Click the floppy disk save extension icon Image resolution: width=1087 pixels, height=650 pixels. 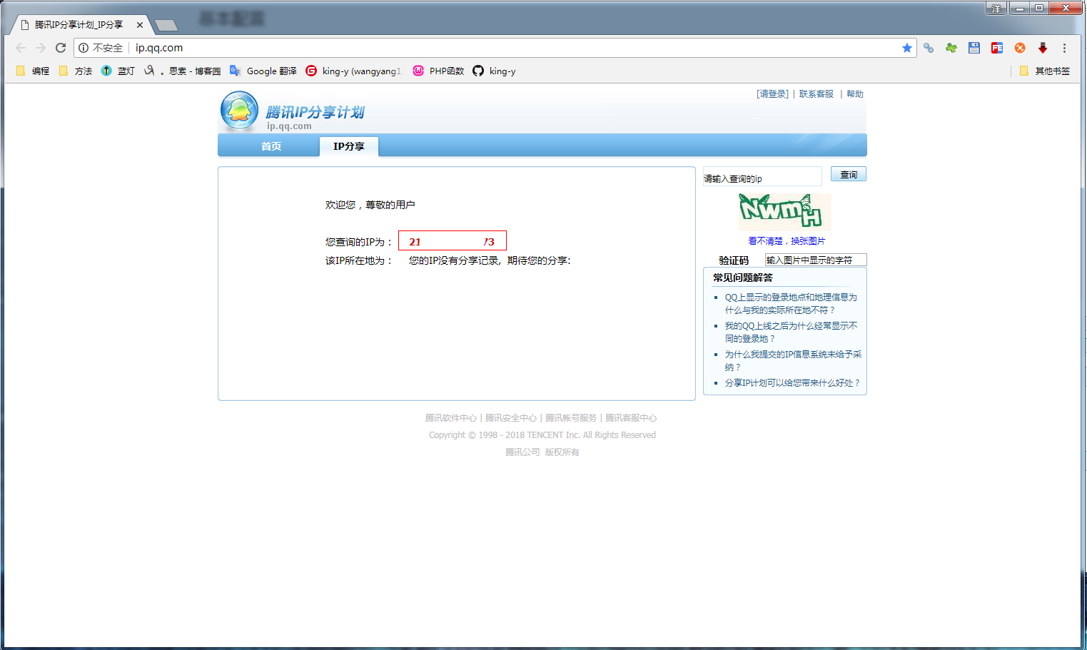[x=974, y=48]
